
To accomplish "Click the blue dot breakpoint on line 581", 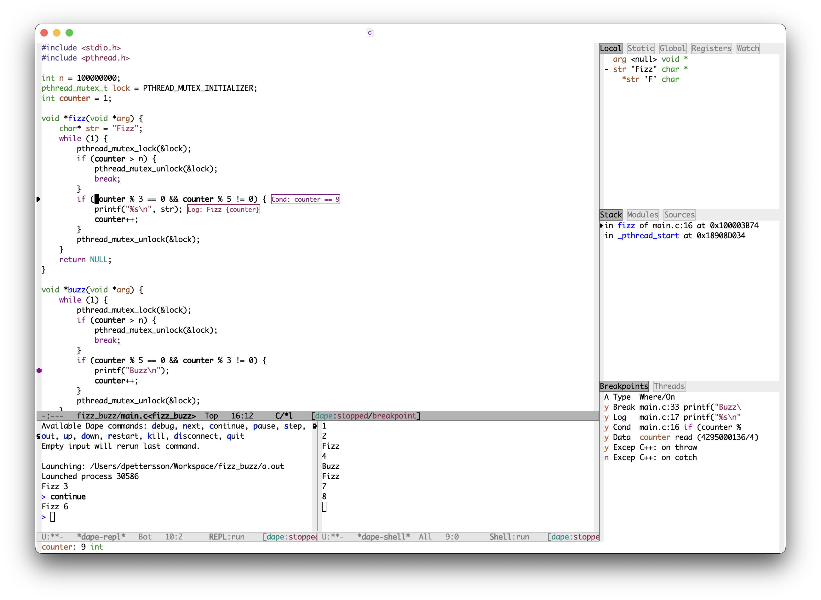I will (39, 371).
